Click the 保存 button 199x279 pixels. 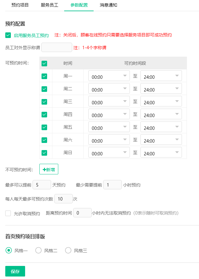coord(15,271)
